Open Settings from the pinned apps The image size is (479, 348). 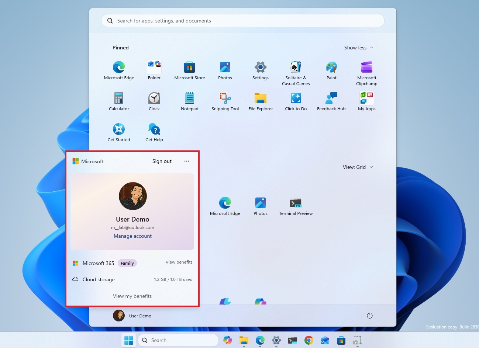261,70
